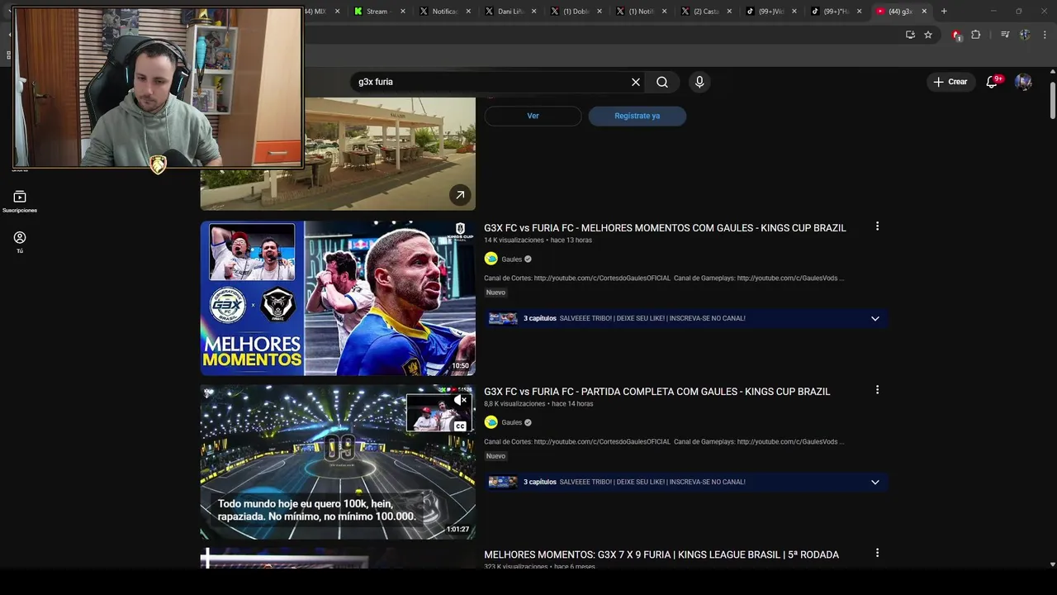
Task: Open the browser extensions puzzle icon
Action: click(x=976, y=35)
